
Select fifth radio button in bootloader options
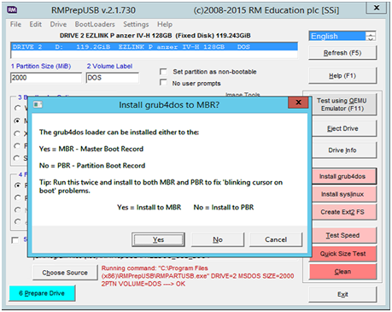pos(17,158)
